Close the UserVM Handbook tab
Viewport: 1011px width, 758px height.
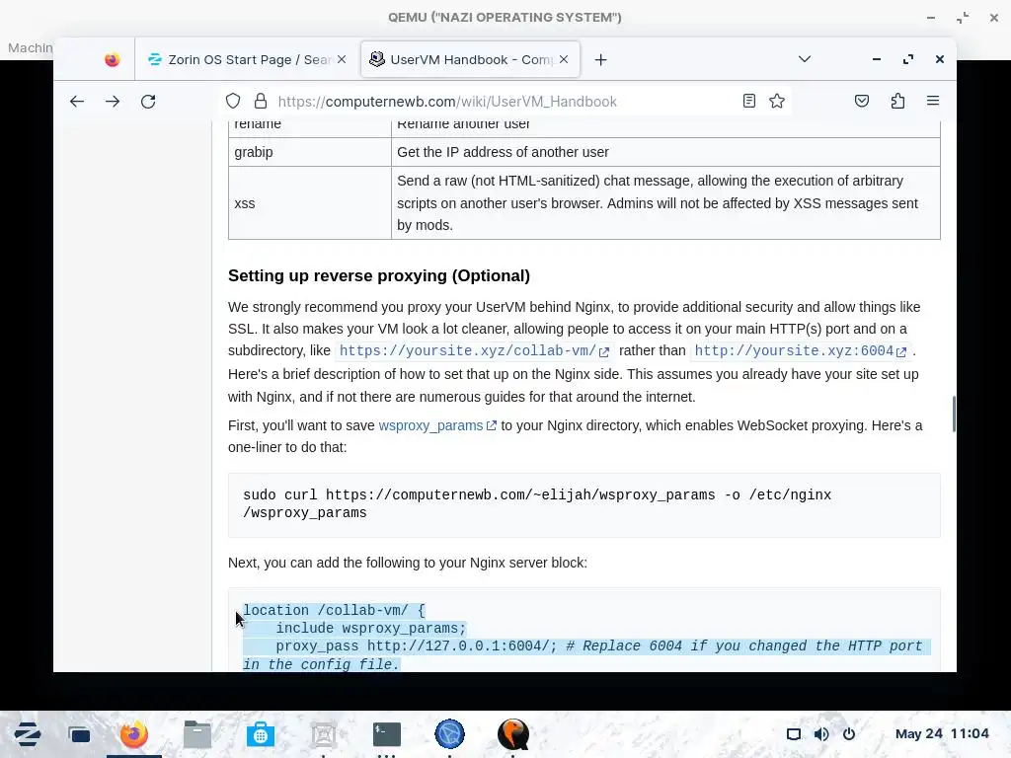[564, 59]
